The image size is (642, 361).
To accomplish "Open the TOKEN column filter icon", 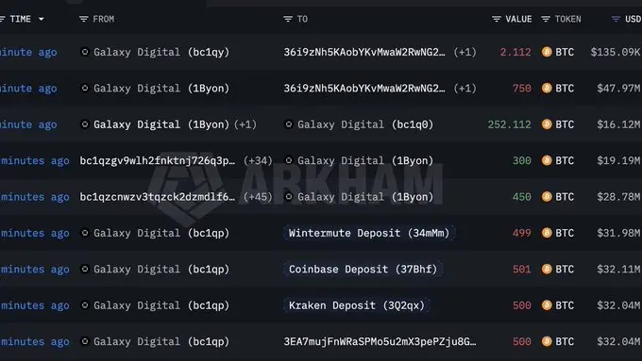I will (546, 19).
